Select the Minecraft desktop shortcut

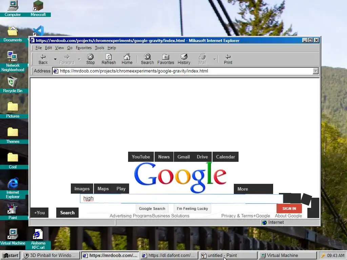tap(38, 8)
